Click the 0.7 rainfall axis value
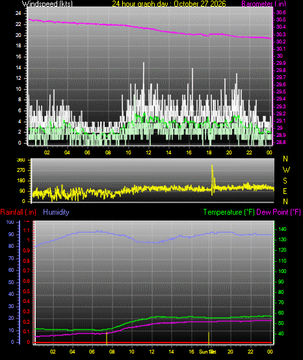 (27, 271)
